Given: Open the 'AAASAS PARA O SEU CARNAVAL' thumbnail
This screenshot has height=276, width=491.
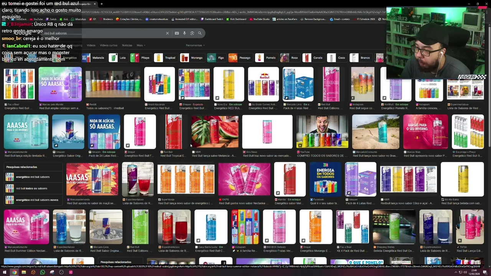Looking at the screenshot, I should coord(92,179).
